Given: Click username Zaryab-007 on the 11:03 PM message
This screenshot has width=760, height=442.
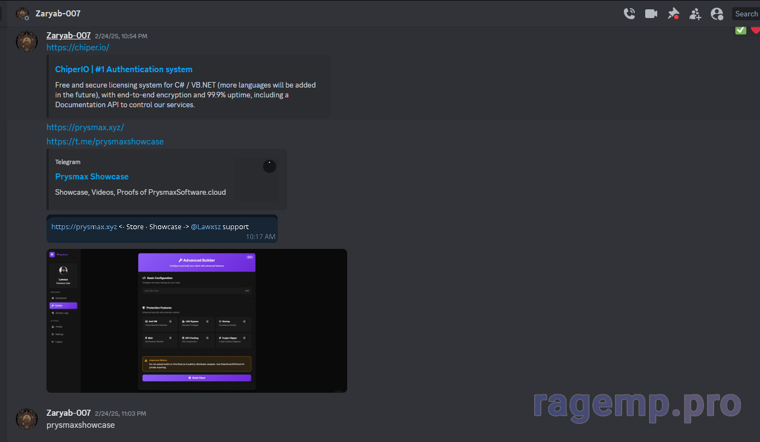Looking at the screenshot, I should 68,413.
